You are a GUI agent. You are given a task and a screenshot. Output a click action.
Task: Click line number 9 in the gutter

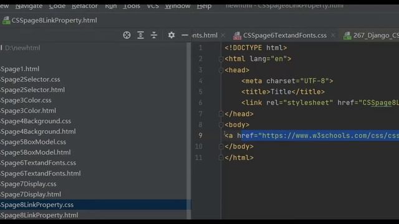coord(201,136)
